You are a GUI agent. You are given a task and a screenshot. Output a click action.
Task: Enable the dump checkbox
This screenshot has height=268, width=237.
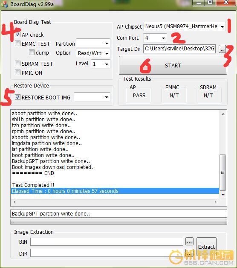(32, 52)
